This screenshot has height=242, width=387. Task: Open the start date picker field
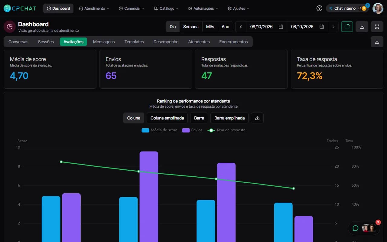coord(266,27)
